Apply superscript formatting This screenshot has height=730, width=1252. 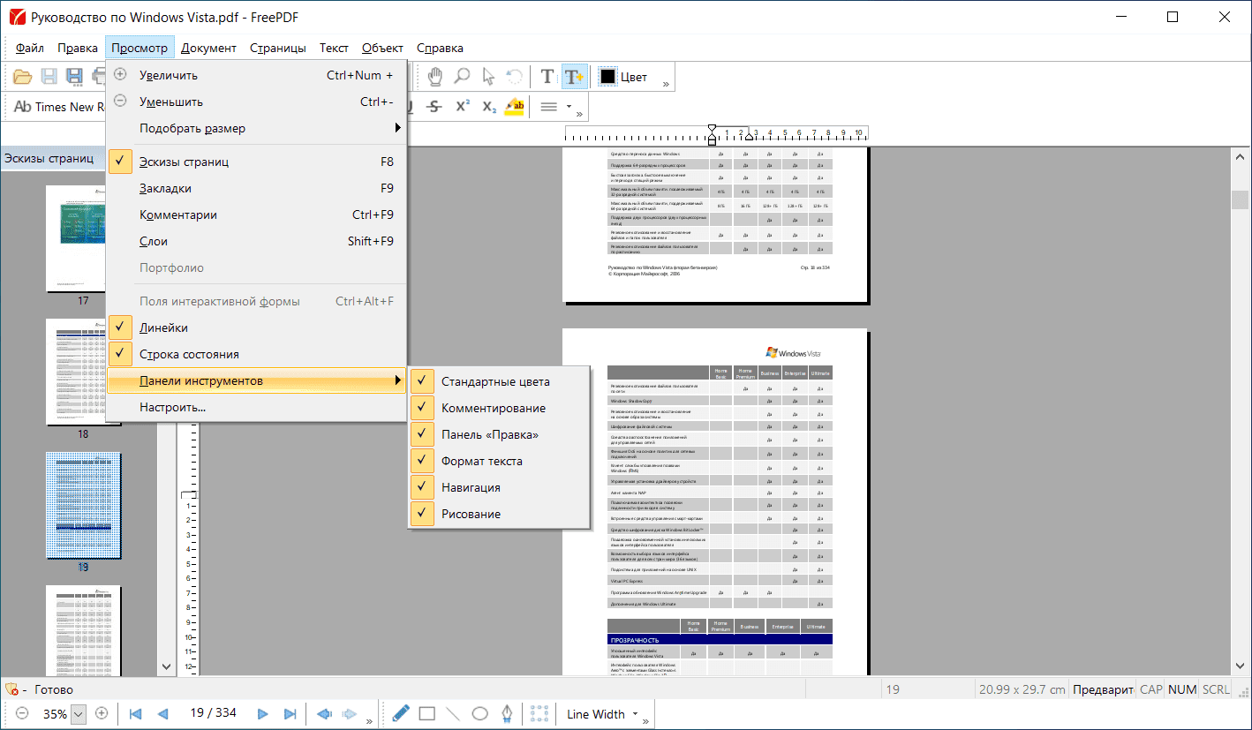point(462,107)
